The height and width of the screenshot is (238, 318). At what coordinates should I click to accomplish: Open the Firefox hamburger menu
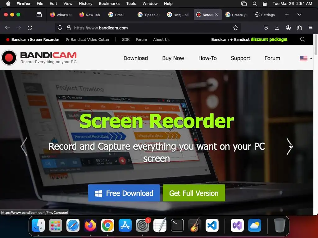tap(311, 28)
